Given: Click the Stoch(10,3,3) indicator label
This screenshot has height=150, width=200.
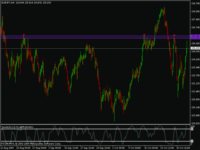Looking at the screenshot, I should pos(17,127).
